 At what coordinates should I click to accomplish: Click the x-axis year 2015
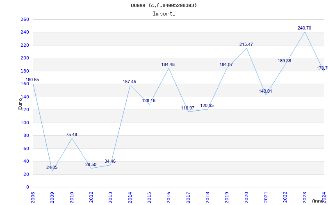149,198
